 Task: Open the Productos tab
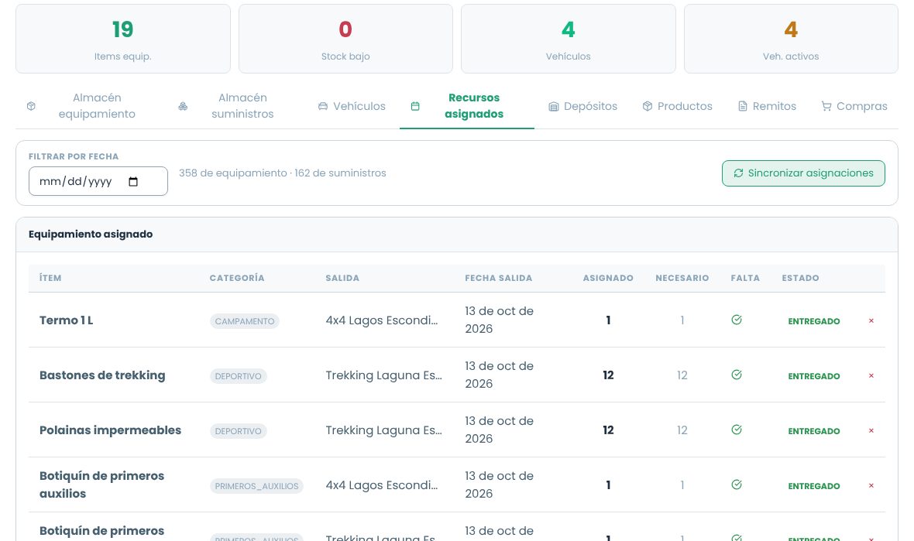pos(677,106)
